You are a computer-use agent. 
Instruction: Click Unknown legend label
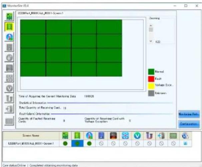pyautogui.click(x=161, y=93)
